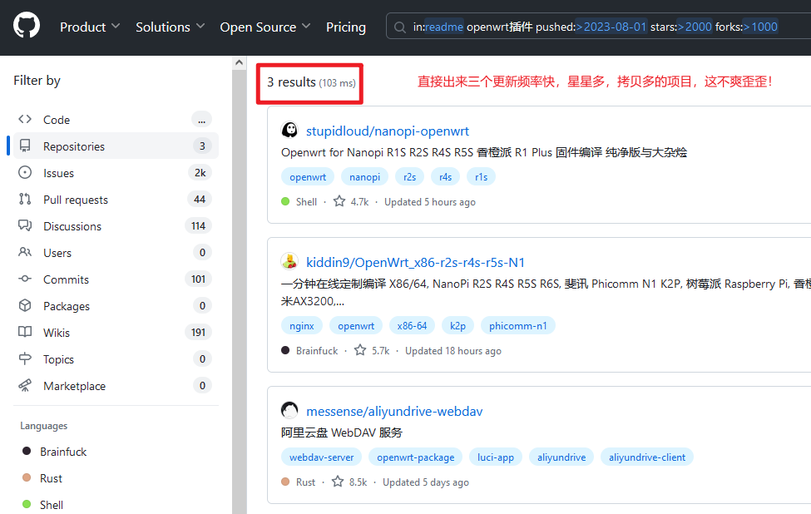Image resolution: width=811 pixels, height=514 pixels.
Task: Filter results by Marketplace
Action: (116, 386)
